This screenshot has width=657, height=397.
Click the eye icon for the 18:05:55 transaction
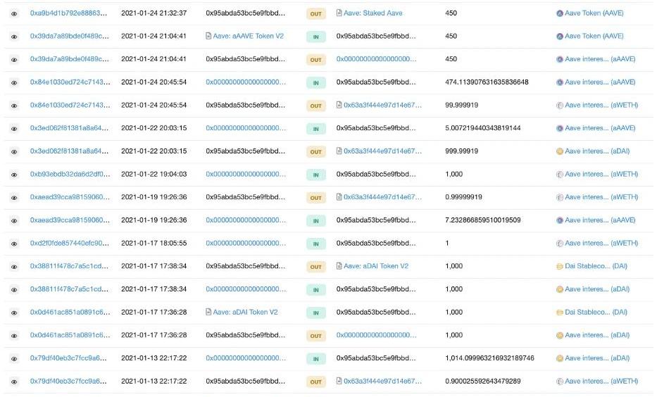(14, 244)
